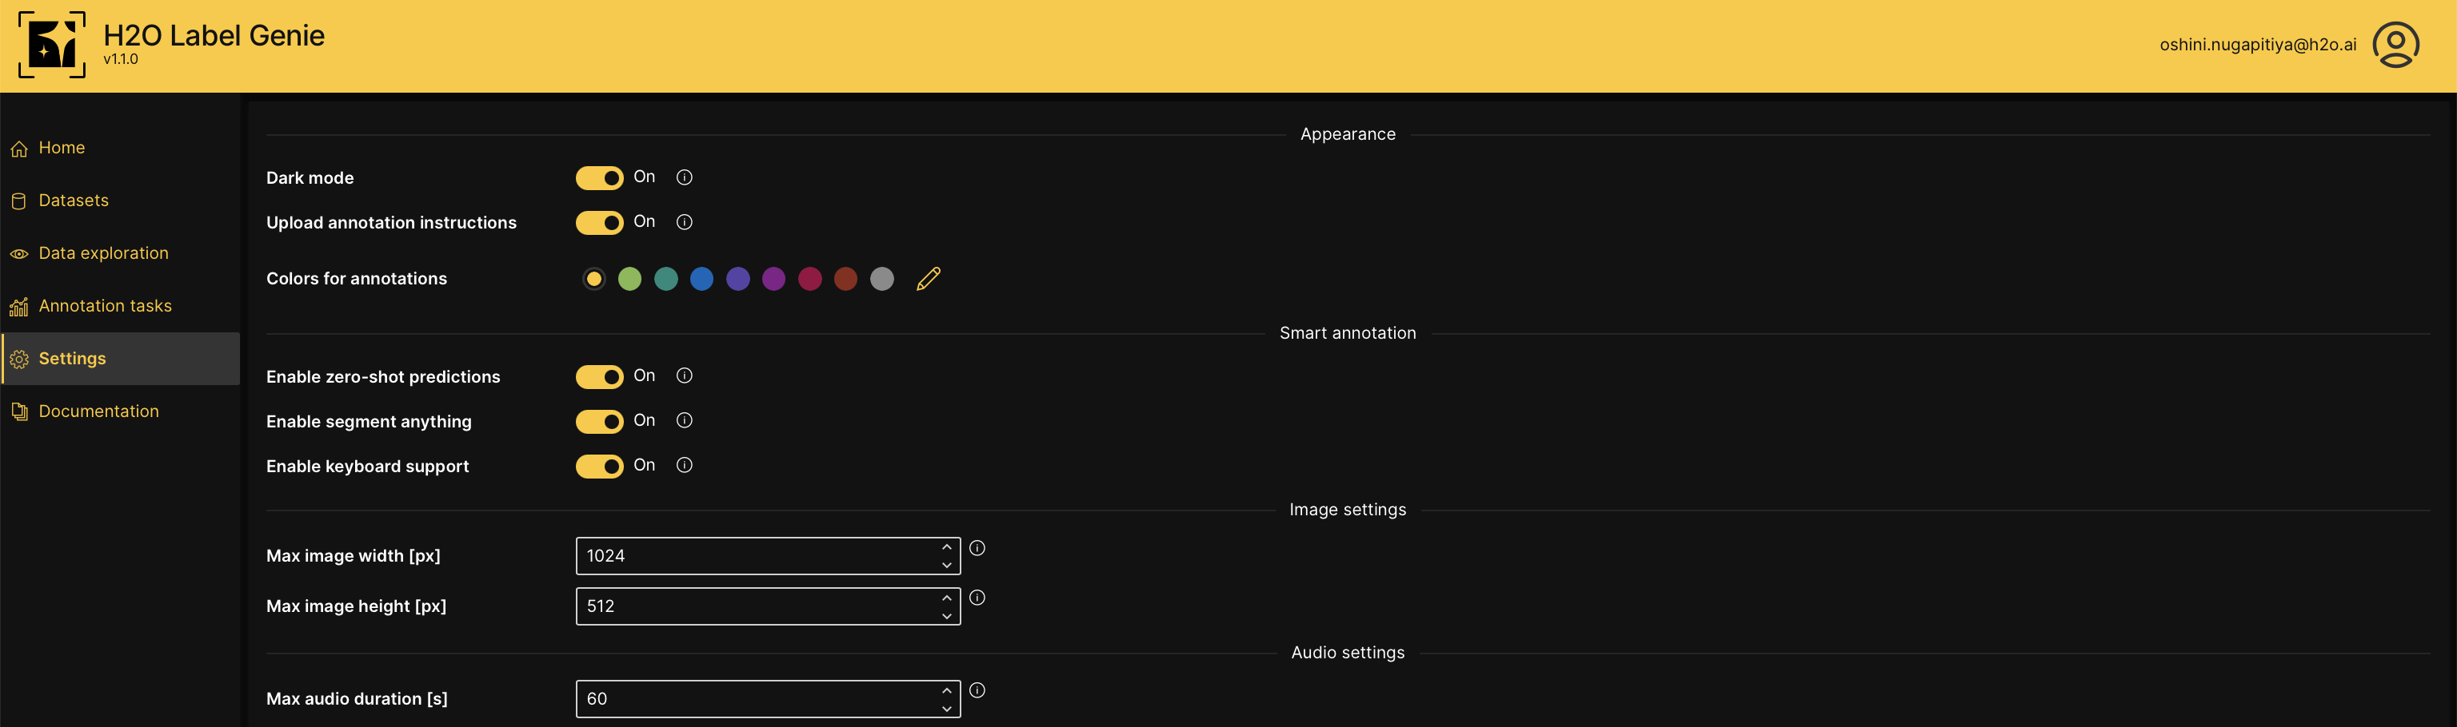Viewport: 2457px width, 727px height.
Task: Click the Data exploration eye icon
Action: (19, 253)
